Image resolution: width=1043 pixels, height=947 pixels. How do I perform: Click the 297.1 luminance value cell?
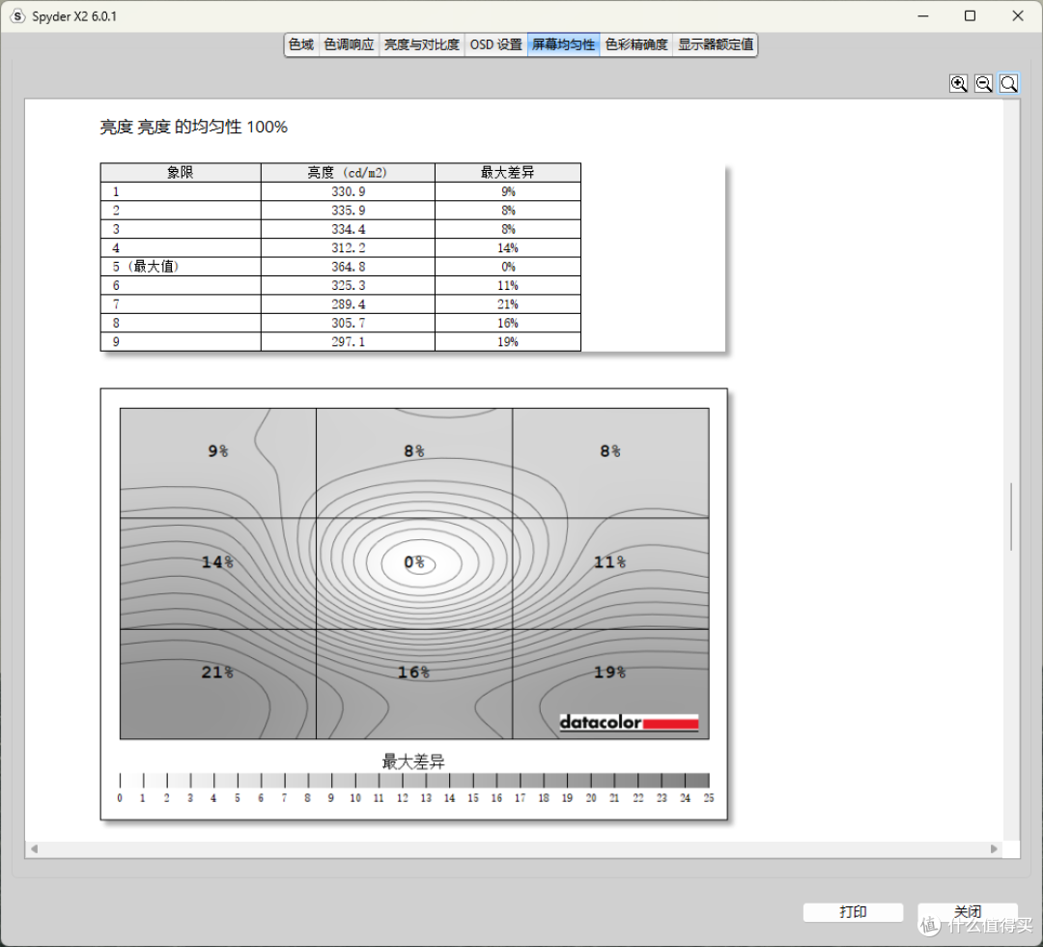pyautogui.click(x=348, y=341)
